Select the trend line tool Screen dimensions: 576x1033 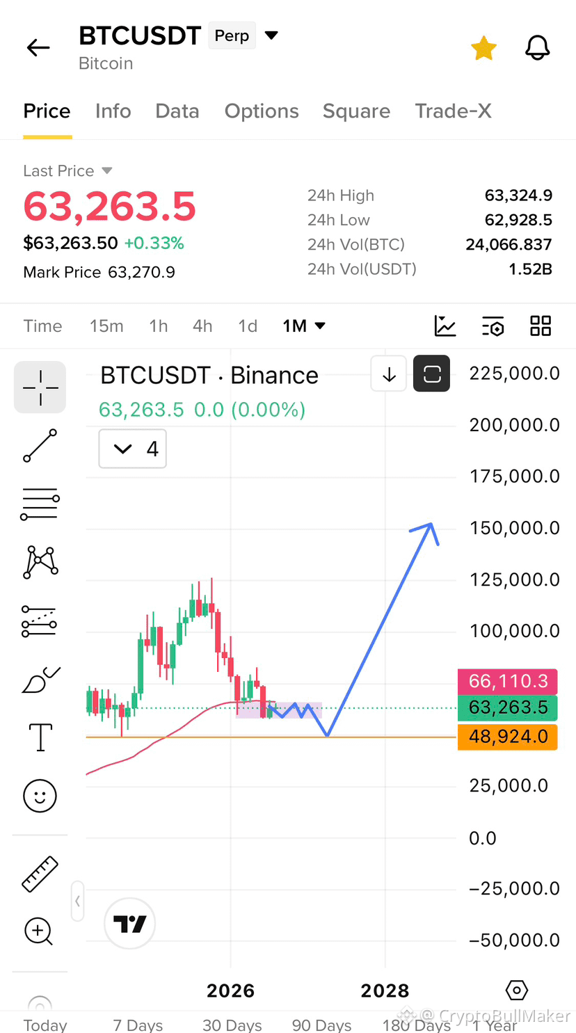click(40, 446)
